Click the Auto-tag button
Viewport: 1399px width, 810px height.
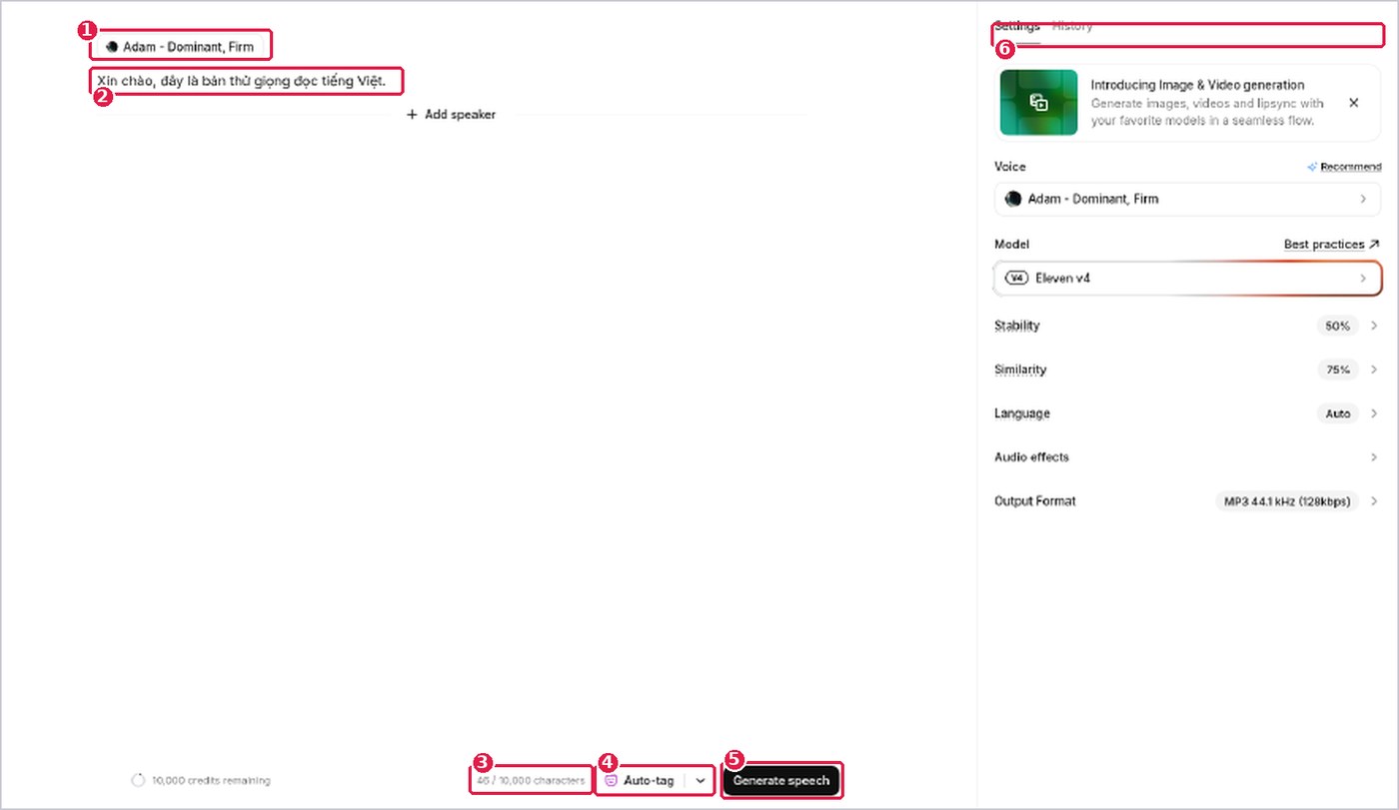coord(640,780)
